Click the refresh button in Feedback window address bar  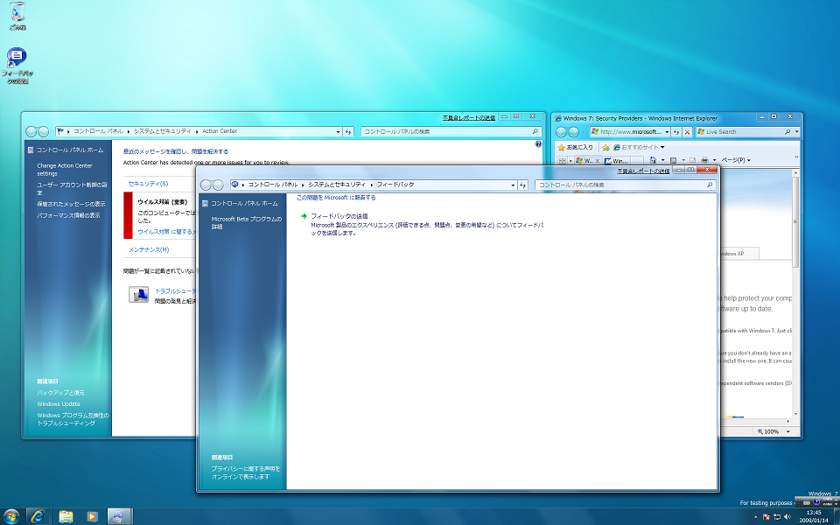523,185
